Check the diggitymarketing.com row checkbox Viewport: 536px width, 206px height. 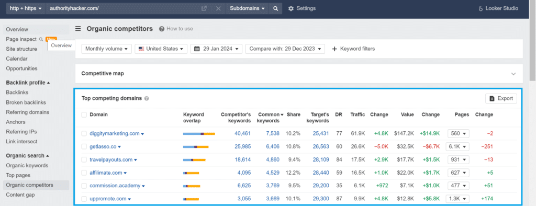[84, 133]
